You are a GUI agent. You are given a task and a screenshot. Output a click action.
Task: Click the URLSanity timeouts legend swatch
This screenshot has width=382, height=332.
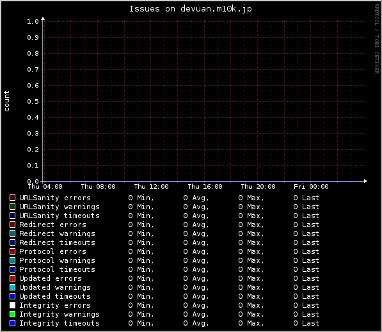pos(12,216)
